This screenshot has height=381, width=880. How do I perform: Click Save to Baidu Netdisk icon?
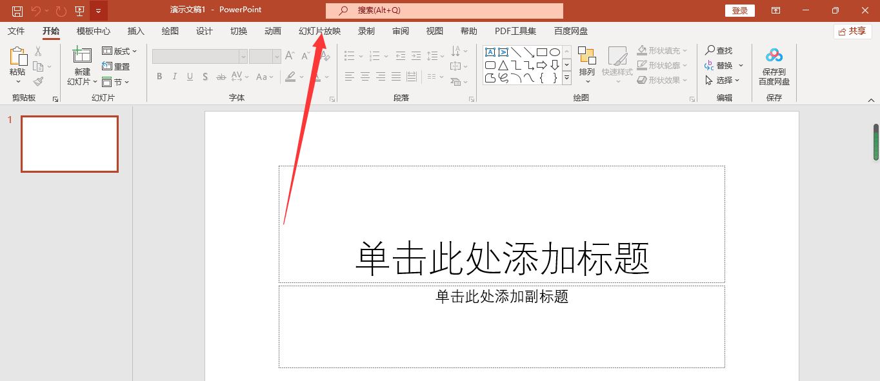(x=774, y=56)
